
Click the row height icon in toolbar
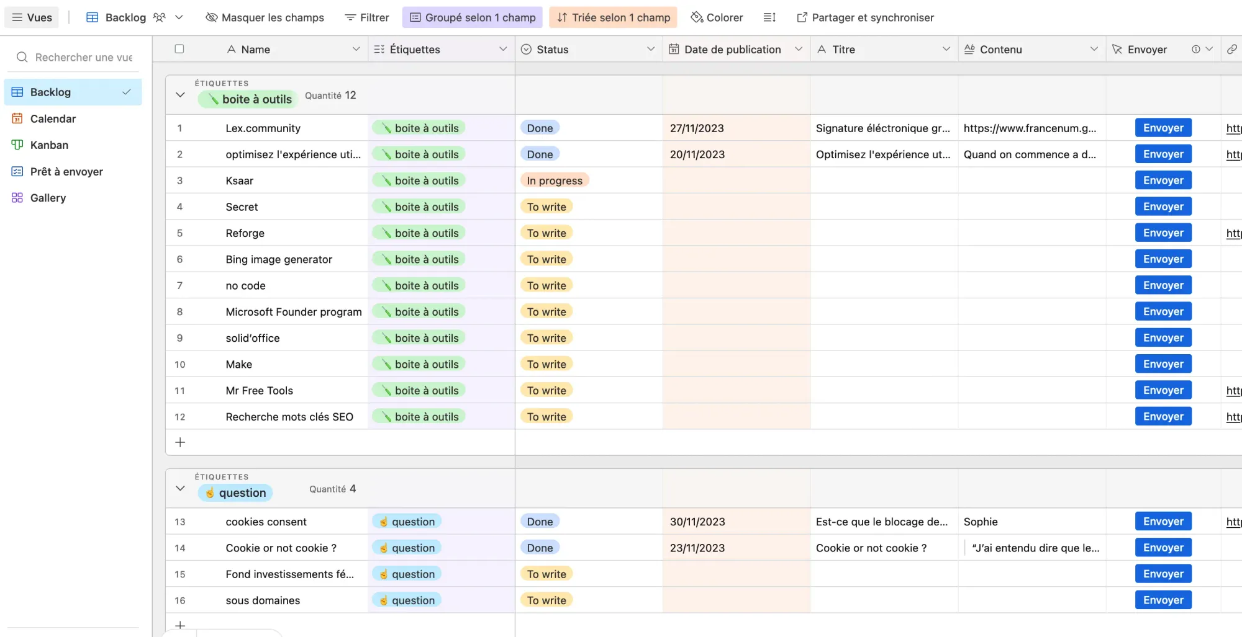(x=769, y=17)
